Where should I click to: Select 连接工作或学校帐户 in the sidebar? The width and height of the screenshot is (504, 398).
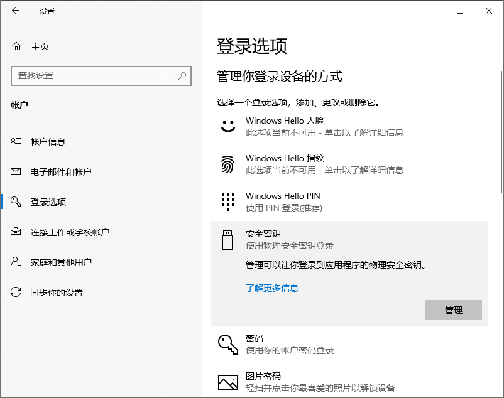[69, 232]
